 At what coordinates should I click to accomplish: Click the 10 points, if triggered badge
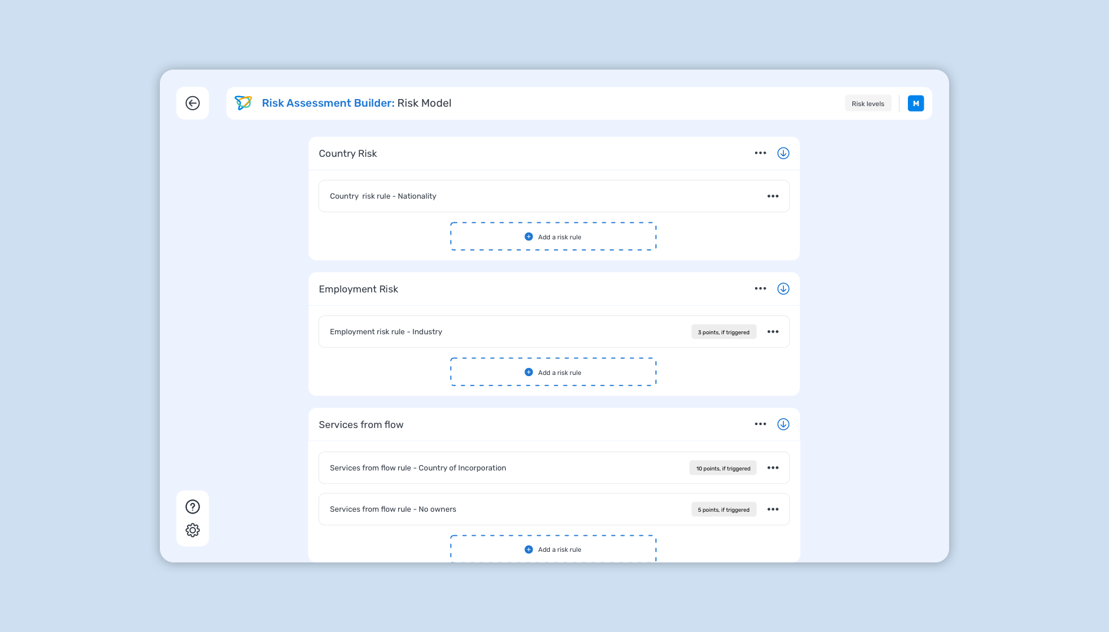click(723, 468)
